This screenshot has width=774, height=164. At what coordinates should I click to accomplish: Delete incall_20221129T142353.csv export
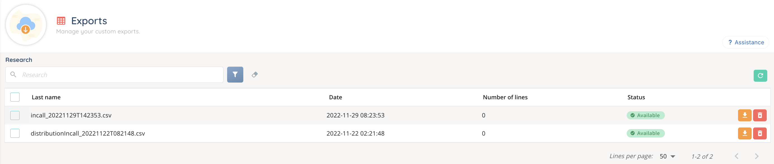pos(759,115)
